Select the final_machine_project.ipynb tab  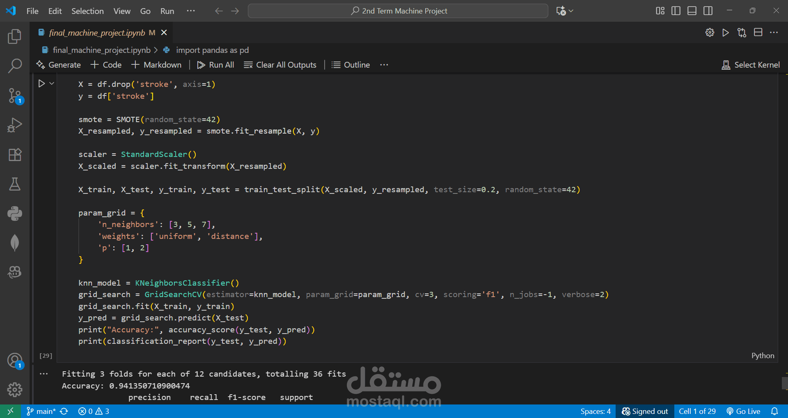[97, 33]
